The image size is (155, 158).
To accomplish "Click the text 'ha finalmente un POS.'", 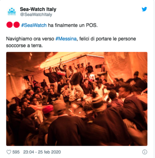I will coord(73,25).
